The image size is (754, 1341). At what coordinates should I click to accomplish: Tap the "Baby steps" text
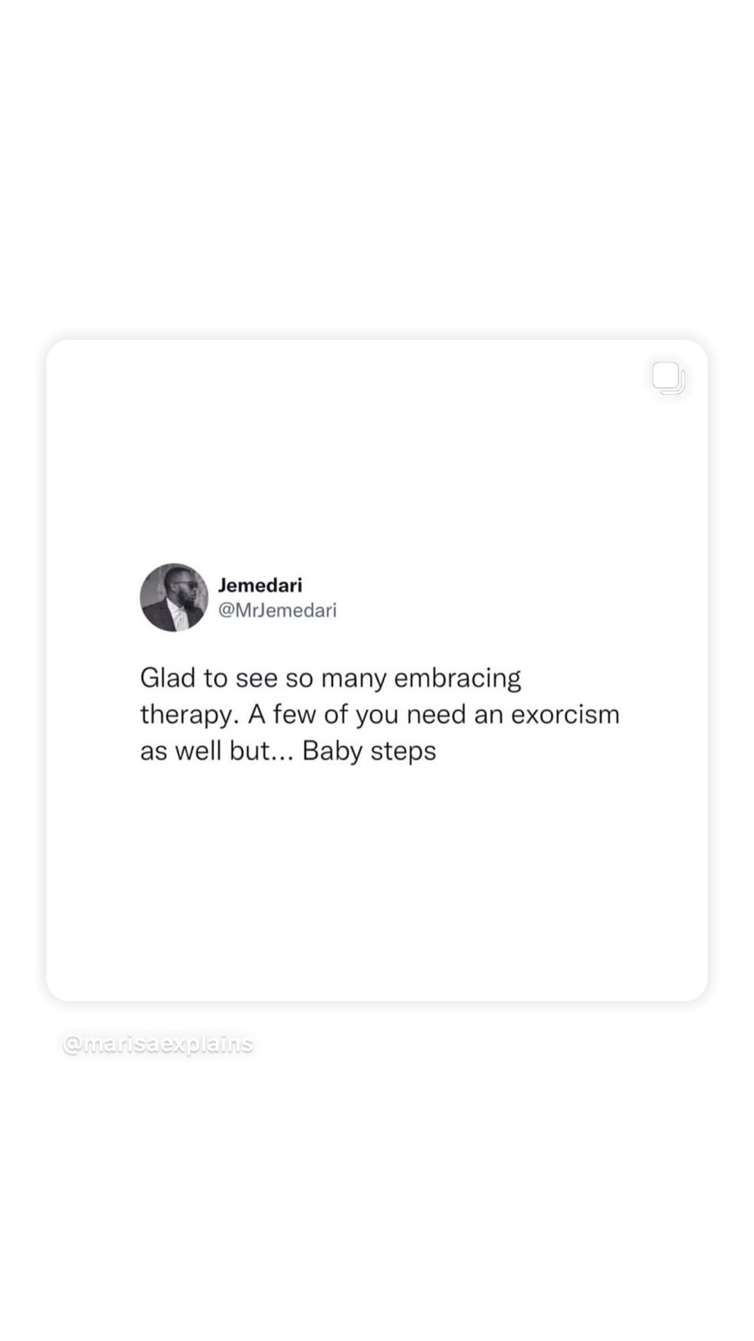(x=369, y=752)
